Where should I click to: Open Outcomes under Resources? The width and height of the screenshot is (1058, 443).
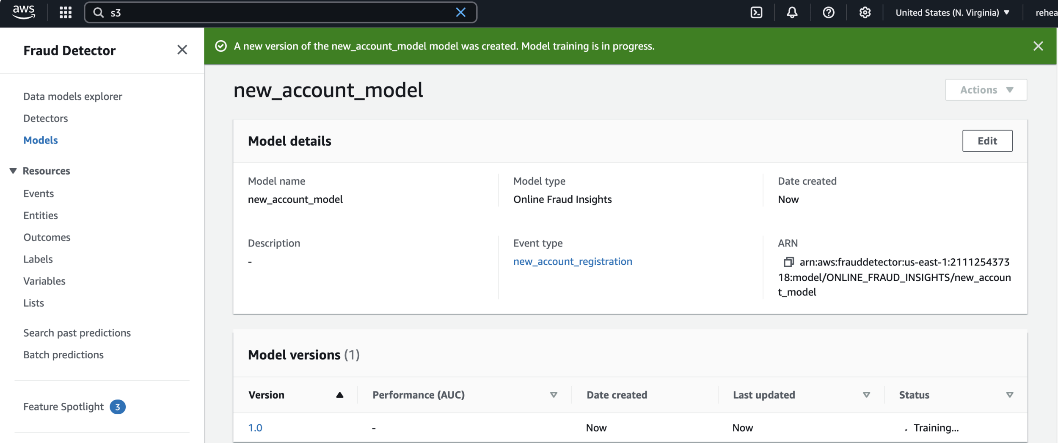[47, 237]
